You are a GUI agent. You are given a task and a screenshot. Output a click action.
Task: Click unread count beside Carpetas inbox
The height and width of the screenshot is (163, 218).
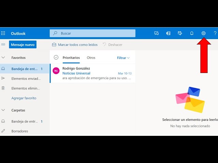click(x=42, y=122)
